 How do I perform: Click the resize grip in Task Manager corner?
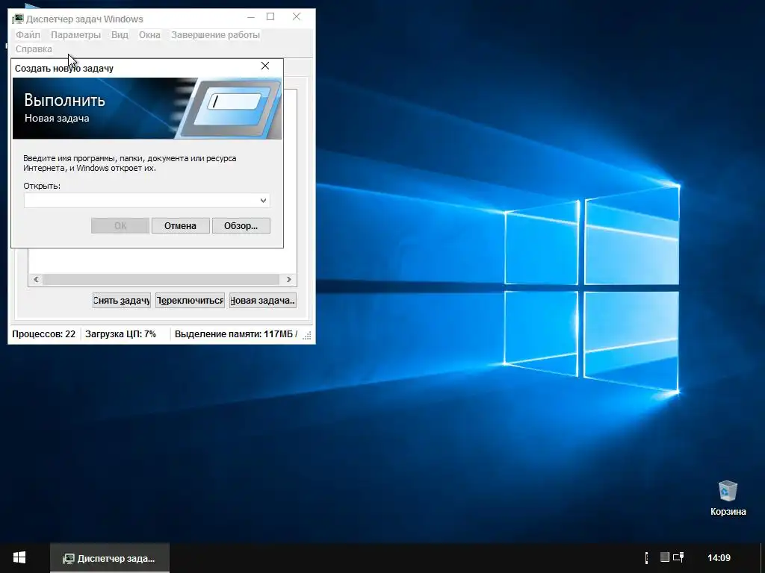pos(307,336)
